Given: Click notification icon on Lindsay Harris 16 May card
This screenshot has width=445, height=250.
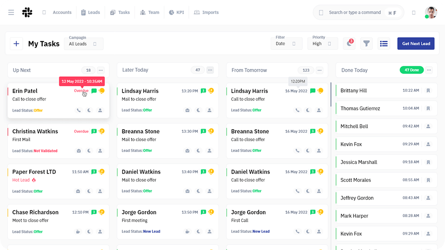Looking at the screenshot, I should point(320,91).
